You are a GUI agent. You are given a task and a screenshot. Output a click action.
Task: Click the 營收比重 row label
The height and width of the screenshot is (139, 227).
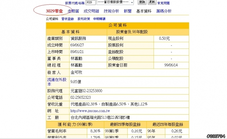click(x=55, y=104)
